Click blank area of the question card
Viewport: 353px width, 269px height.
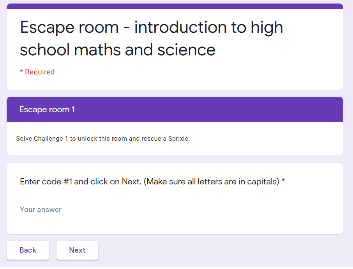(x=257, y=212)
